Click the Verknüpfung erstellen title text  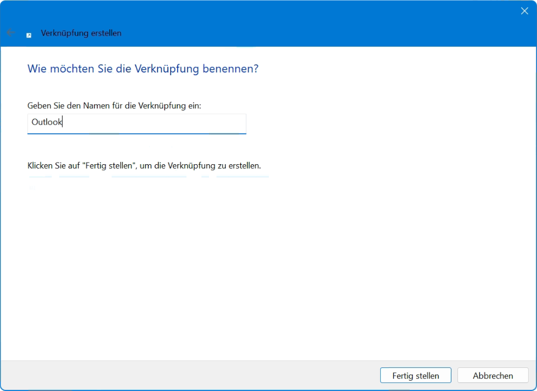[81, 33]
